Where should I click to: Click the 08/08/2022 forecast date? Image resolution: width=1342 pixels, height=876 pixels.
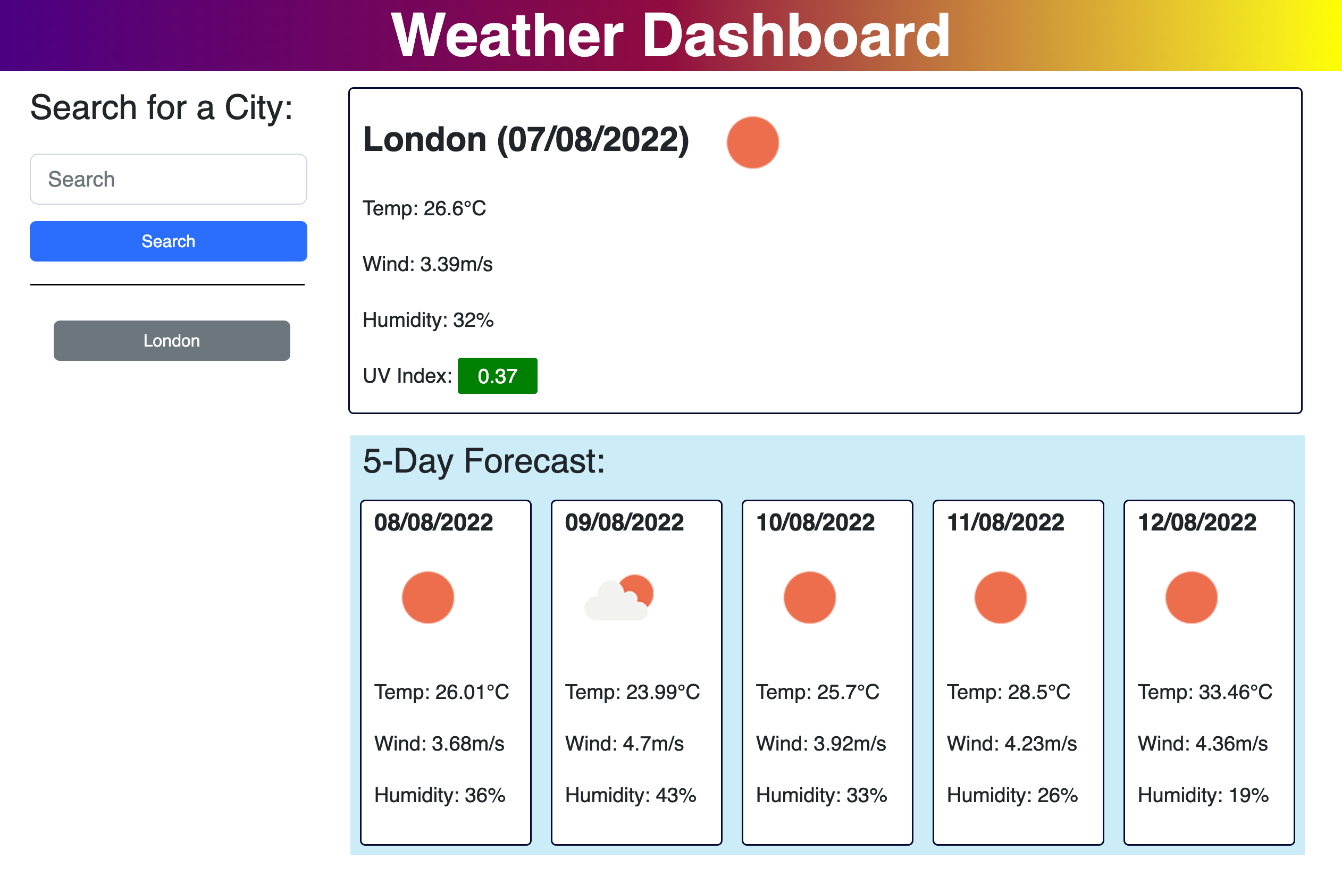433,522
